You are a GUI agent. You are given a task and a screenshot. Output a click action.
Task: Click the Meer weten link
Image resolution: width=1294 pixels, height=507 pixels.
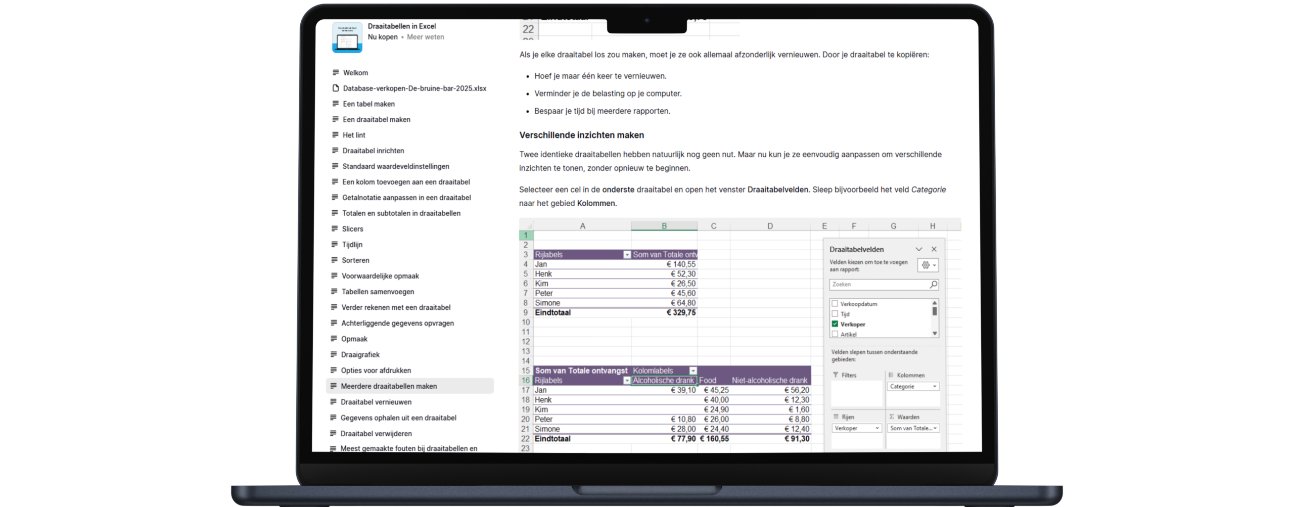[x=425, y=37]
